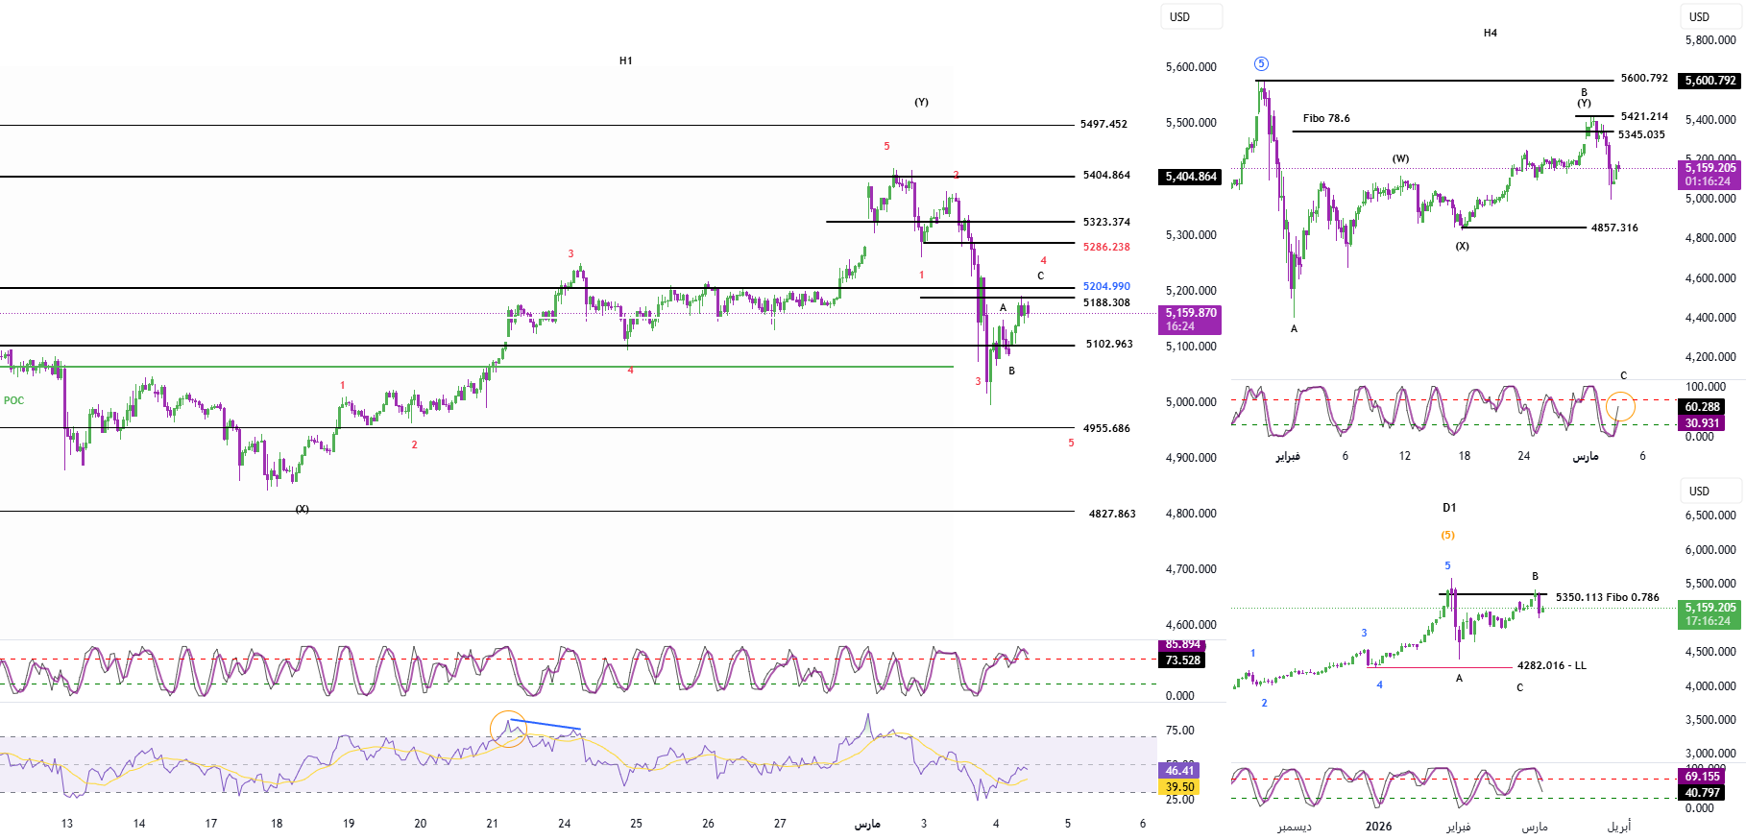Click the H1 timeframe title label
The width and height of the screenshot is (1746, 840).
coord(626,60)
